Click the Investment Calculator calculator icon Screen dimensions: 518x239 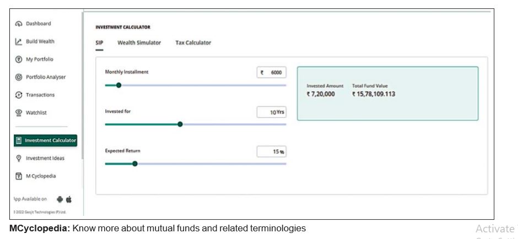(x=19, y=140)
